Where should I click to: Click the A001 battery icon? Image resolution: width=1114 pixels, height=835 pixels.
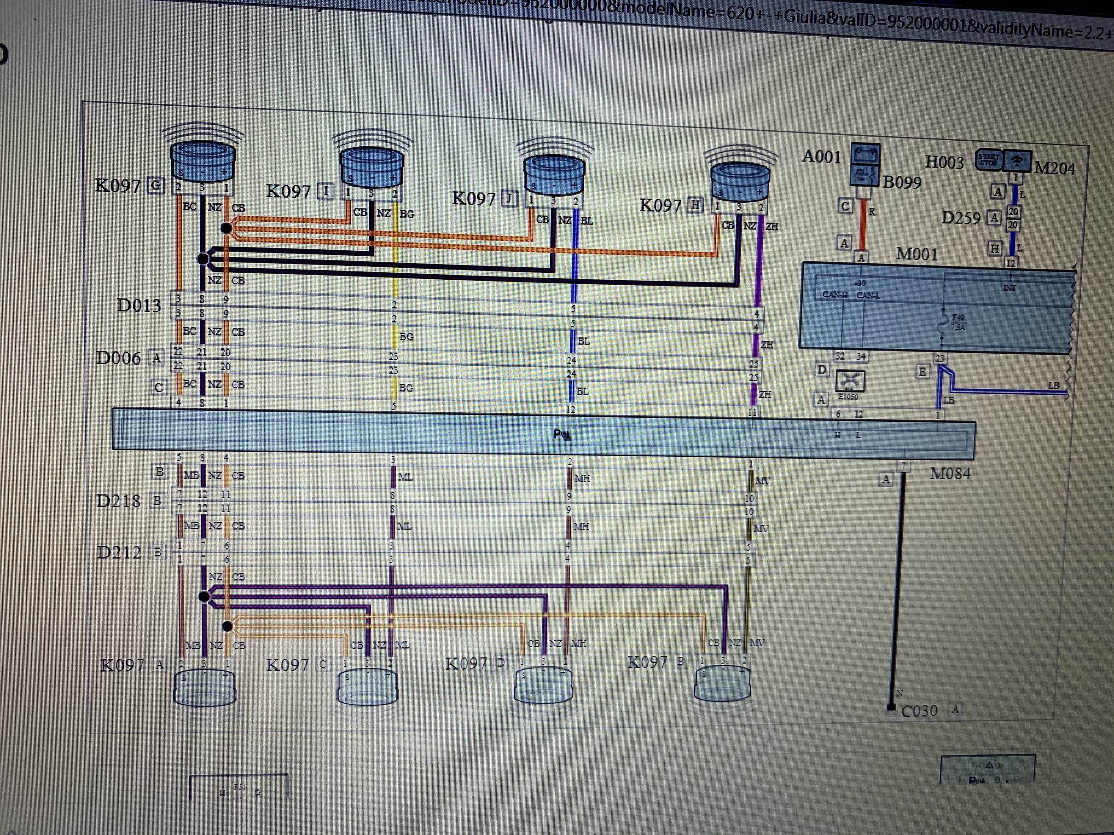866,155
